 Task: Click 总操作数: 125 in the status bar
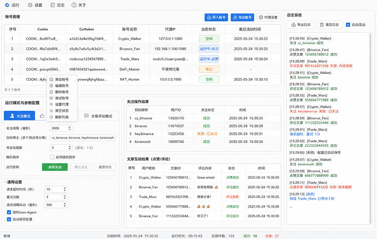(223, 236)
